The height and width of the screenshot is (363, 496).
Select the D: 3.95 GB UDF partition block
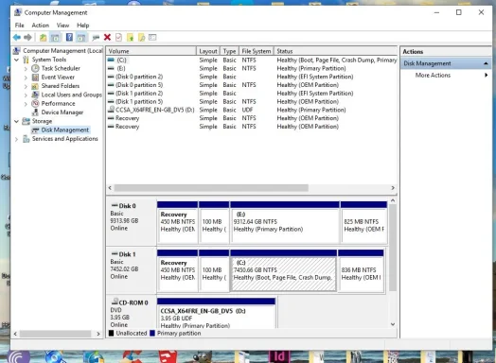point(216,314)
